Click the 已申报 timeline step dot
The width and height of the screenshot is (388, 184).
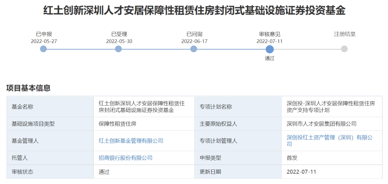click(x=43, y=49)
